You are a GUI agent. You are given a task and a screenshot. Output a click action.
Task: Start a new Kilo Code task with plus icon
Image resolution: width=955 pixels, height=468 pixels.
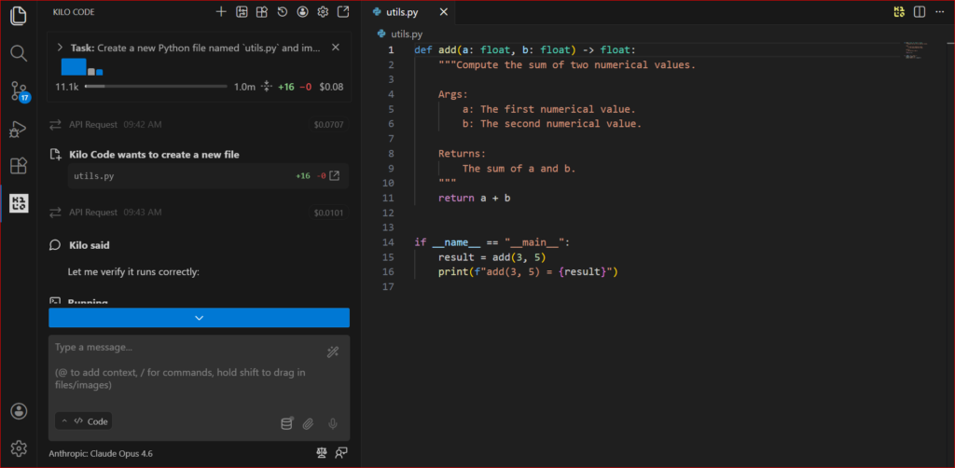(x=221, y=12)
